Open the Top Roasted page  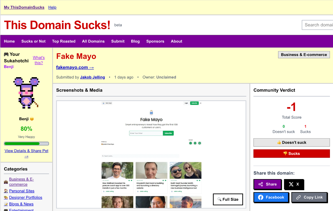coord(64,41)
